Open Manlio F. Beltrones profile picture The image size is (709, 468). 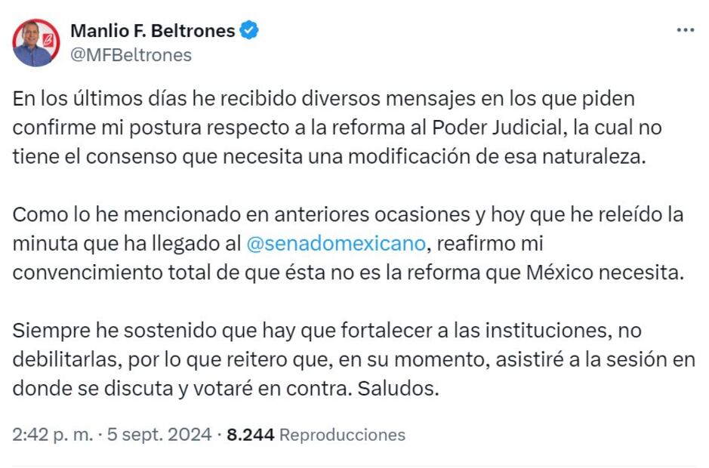pyautogui.click(x=35, y=42)
